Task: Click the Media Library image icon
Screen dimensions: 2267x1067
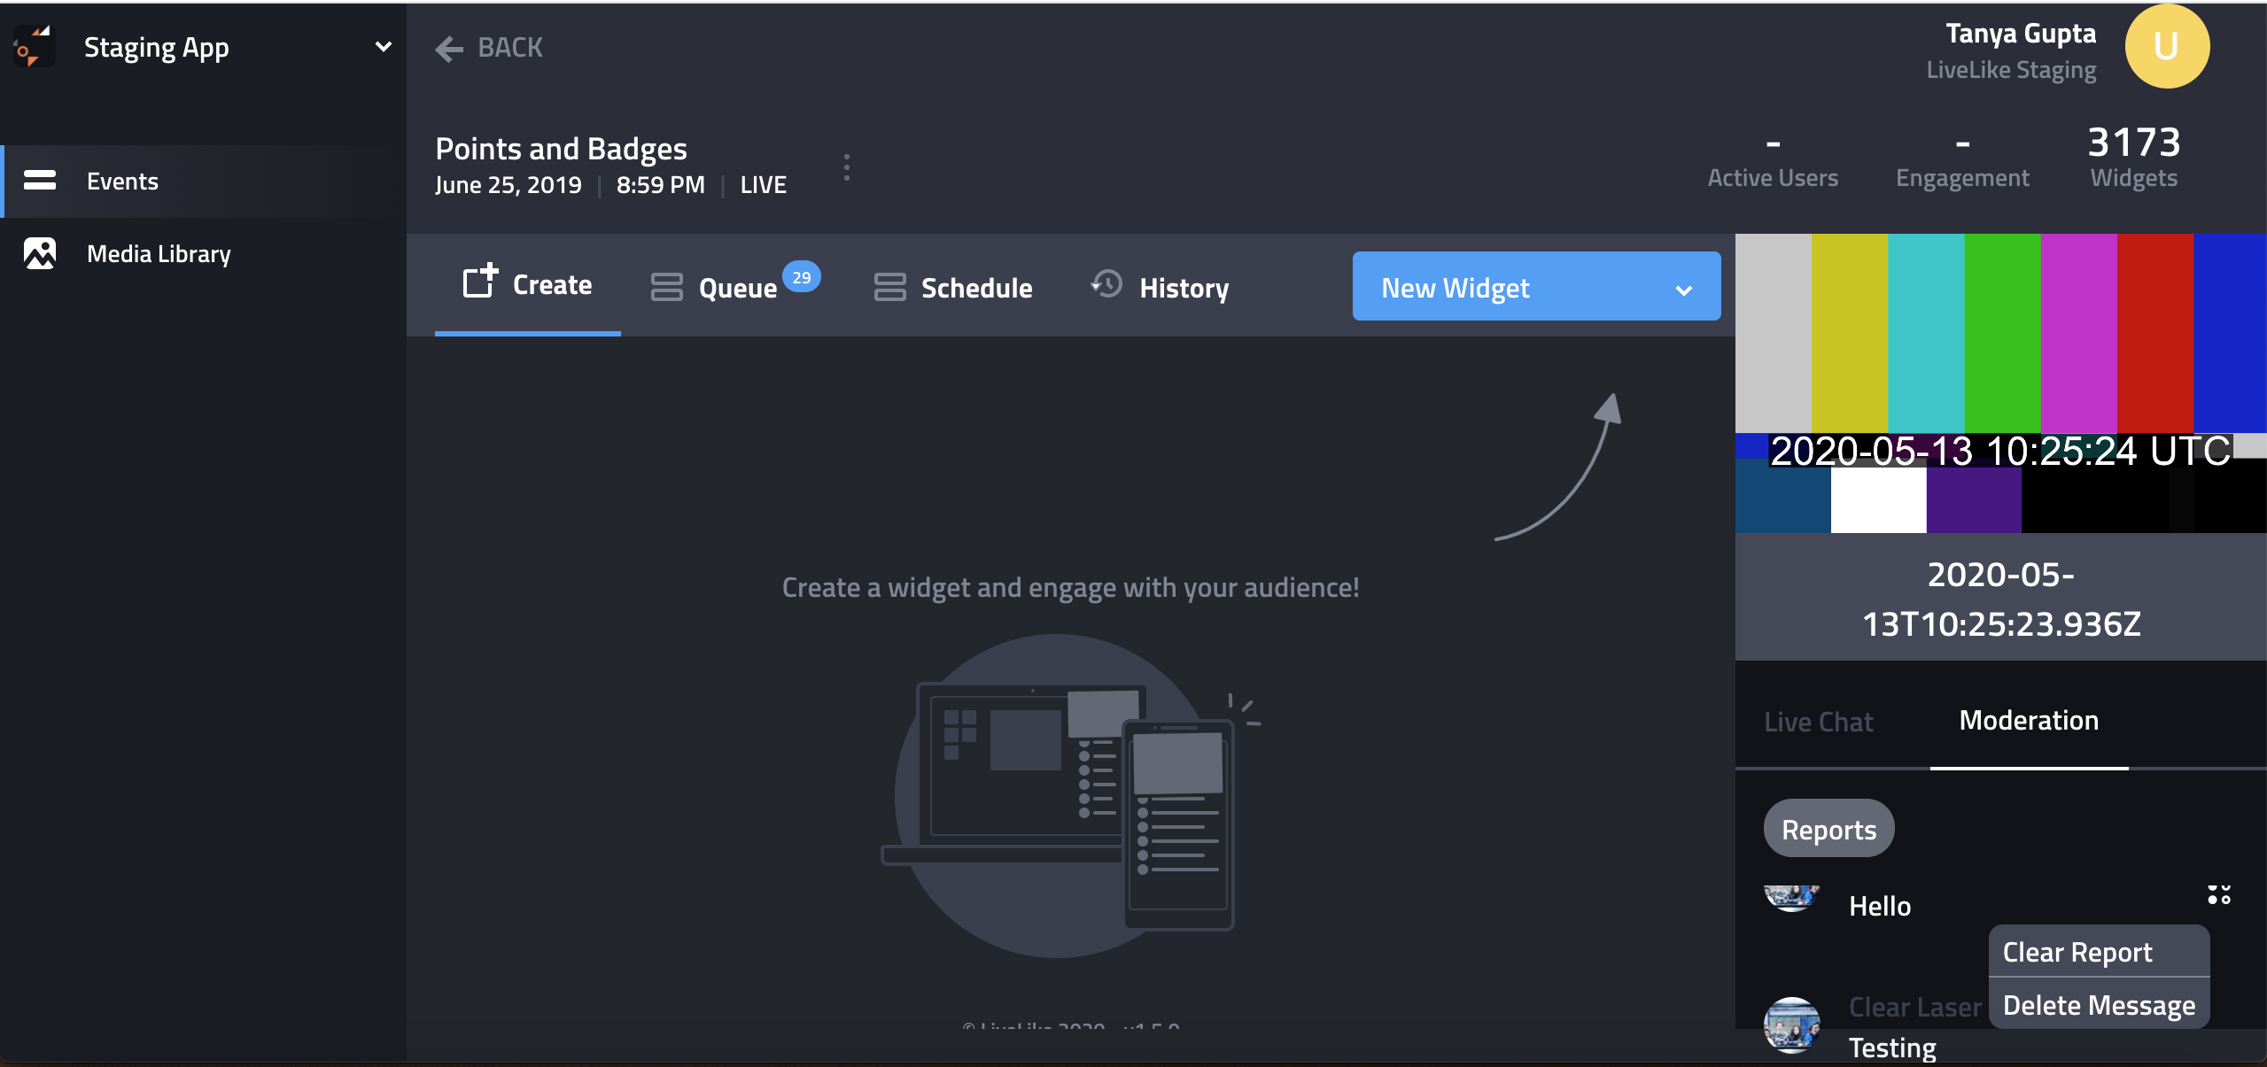Action: click(x=40, y=254)
